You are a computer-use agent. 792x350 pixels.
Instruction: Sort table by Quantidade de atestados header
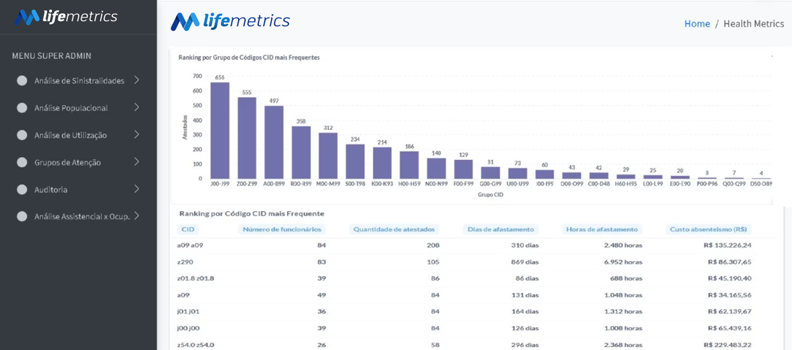click(394, 229)
